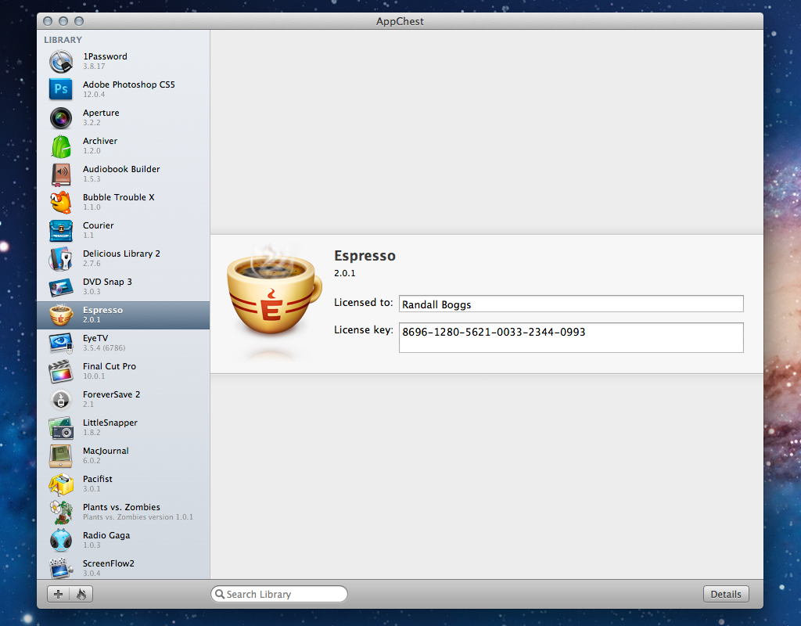
Task: Choose "Delicious Library 2" entry
Action: pyautogui.click(x=121, y=254)
